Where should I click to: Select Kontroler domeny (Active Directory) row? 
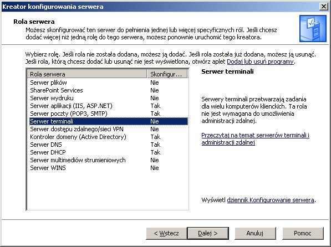click(109, 137)
